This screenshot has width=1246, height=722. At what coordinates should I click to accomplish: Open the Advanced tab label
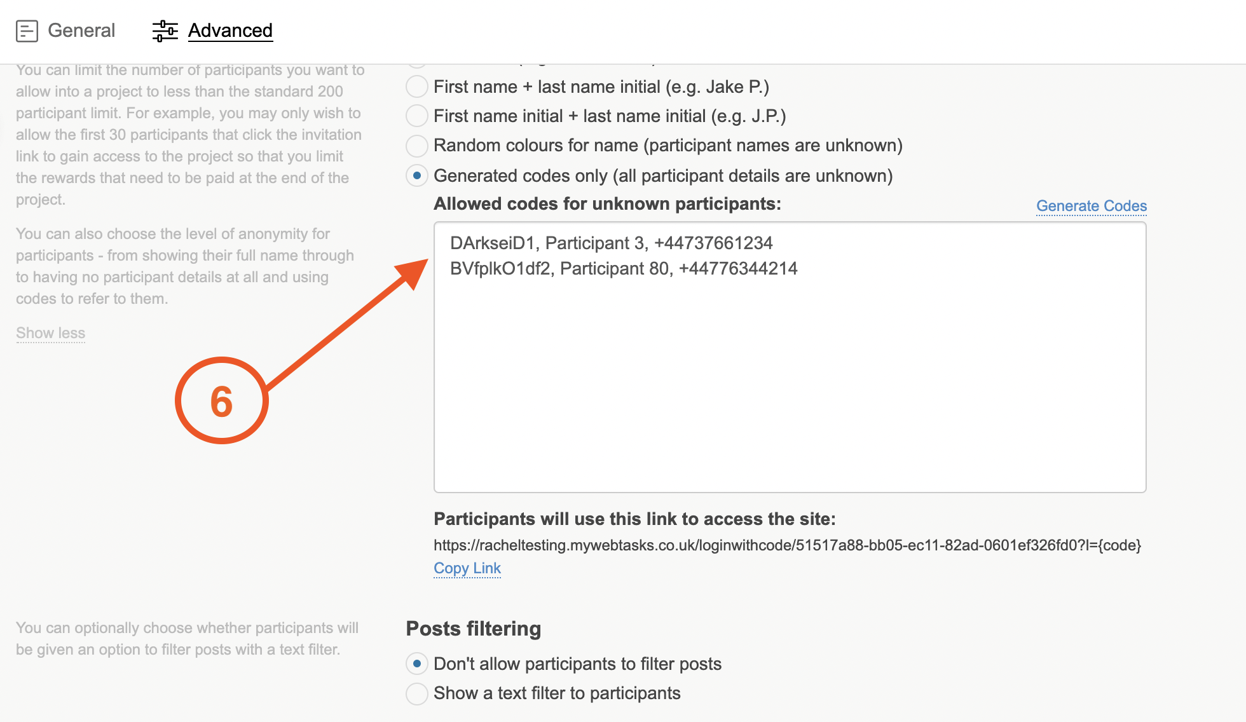pyautogui.click(x=230, y=31)
